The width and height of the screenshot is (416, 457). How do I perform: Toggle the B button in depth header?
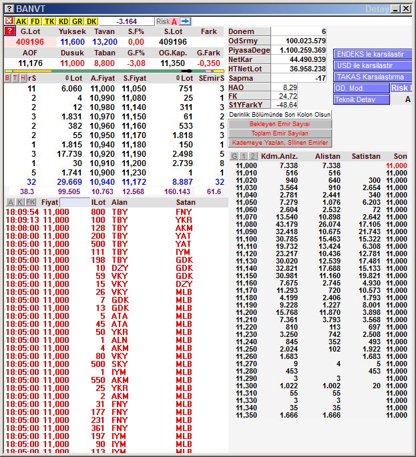coord(8,78)
